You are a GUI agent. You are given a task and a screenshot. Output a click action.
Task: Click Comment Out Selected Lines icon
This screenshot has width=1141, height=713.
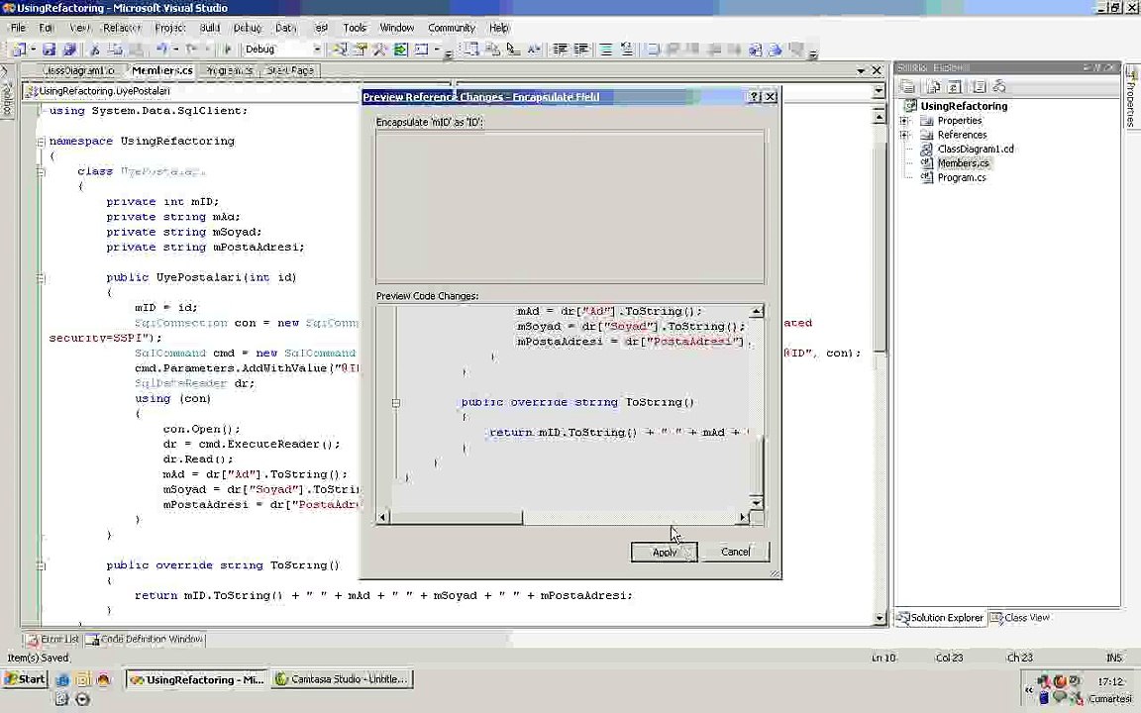[x=605, y=50]
